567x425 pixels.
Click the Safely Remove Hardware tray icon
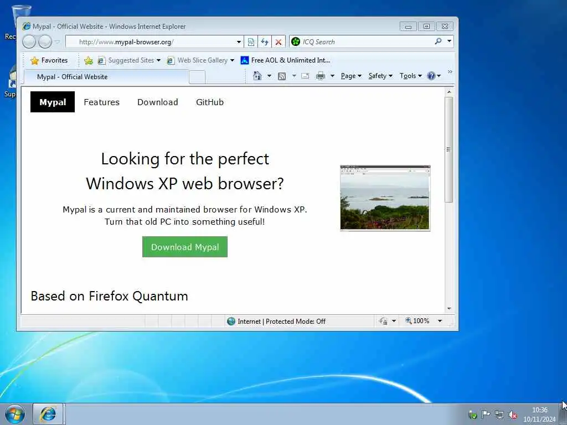[x=473, y=414]
